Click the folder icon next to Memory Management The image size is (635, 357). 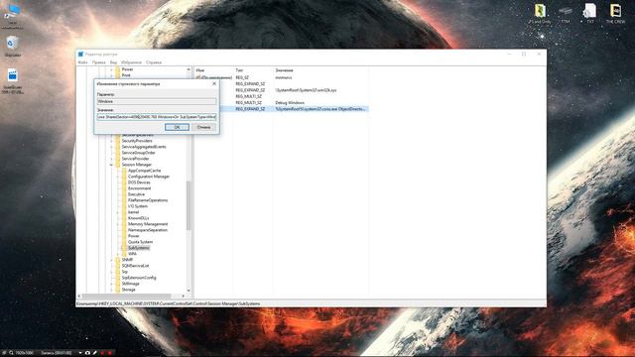tap(124, 224)
